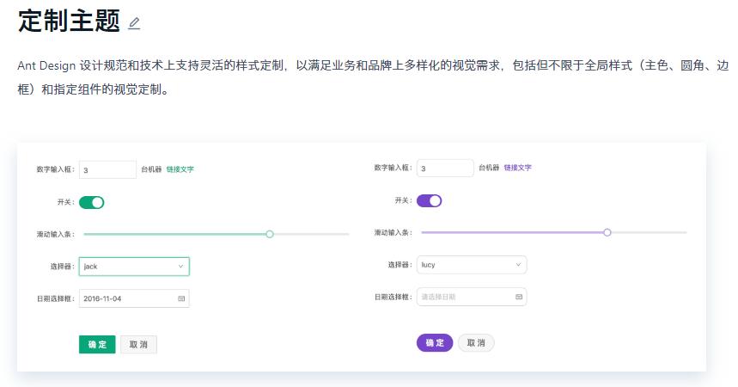Click the green 链接文字 link

click(180, 169)
